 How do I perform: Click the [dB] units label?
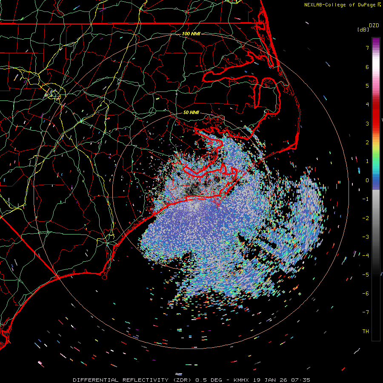click(363, 30)
